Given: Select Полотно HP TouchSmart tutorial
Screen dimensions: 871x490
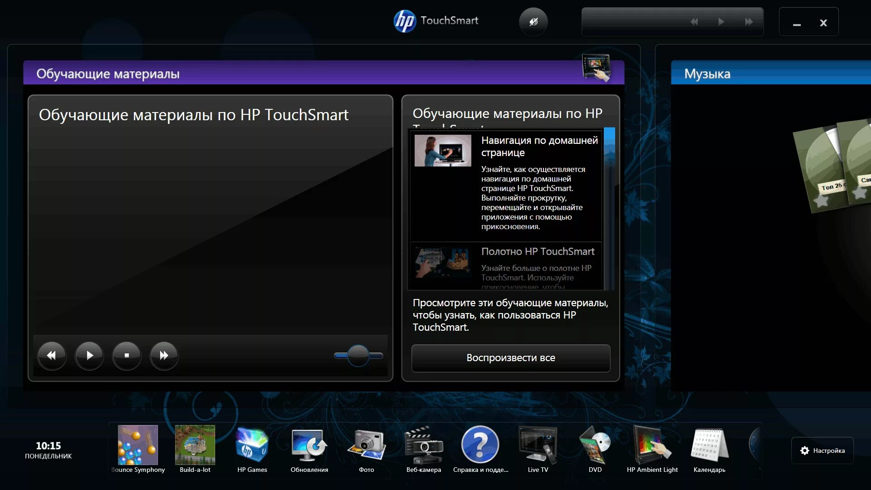Looking at the screenshot, I should (x=506, y=266).
